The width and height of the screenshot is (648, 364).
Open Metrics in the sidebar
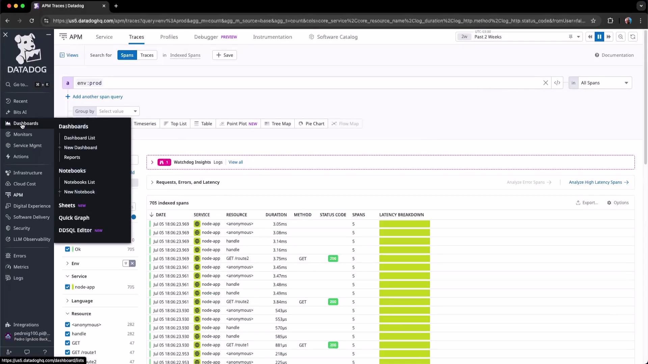pyautogui.click(x=21, y=267)
